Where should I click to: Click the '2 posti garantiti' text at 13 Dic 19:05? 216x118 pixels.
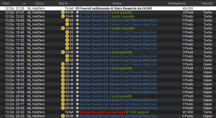121,68
